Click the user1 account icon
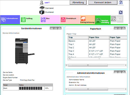The height and width of the screenshot is (95, 130). (42, 3)
